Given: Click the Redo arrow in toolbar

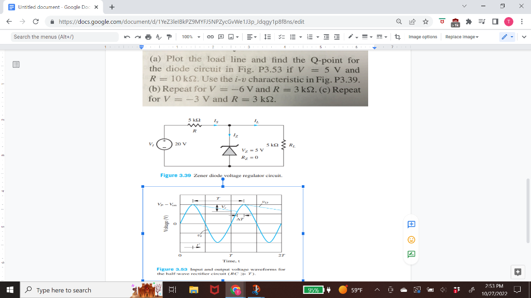Looking at the screenshot, I should click(137, 37).
